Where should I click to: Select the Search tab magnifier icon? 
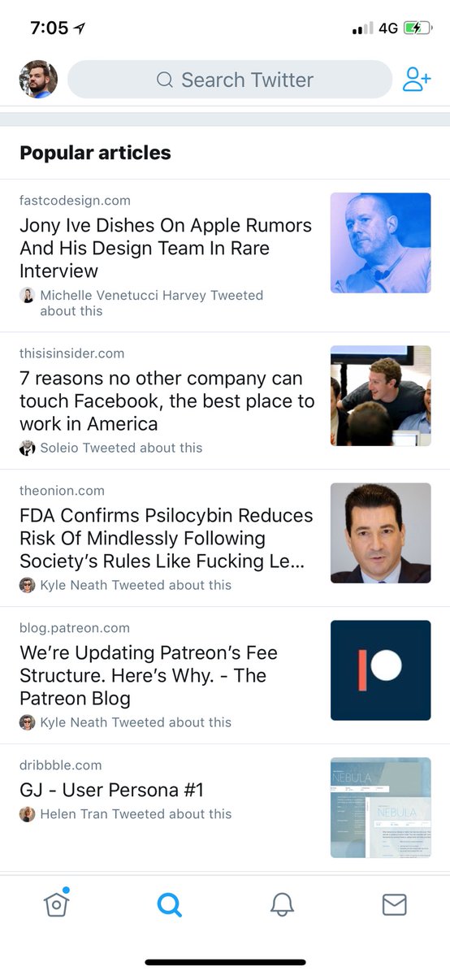tap(169, 904)
